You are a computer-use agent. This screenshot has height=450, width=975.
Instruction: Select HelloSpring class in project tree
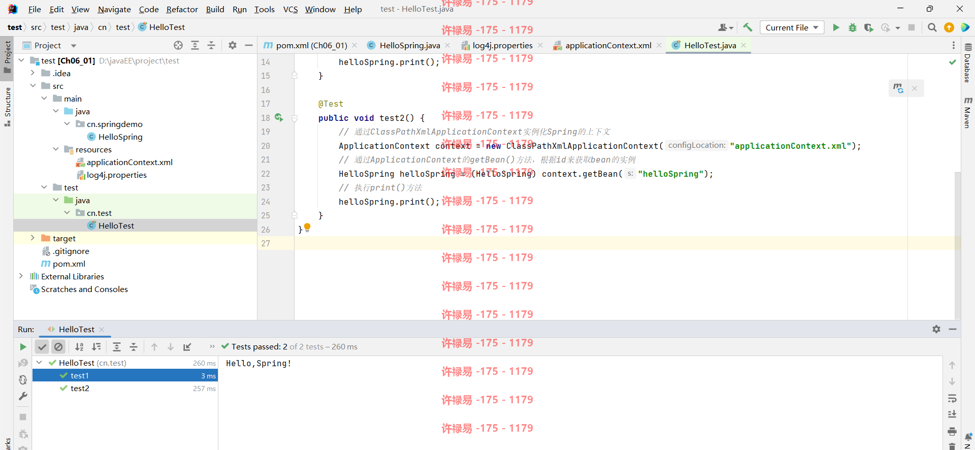click(120, 137)
